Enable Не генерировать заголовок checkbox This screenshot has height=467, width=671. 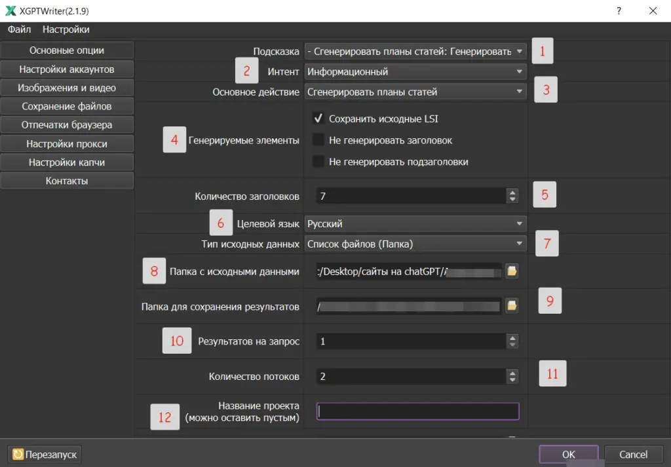pyautogui.click(x=318, y=140)
